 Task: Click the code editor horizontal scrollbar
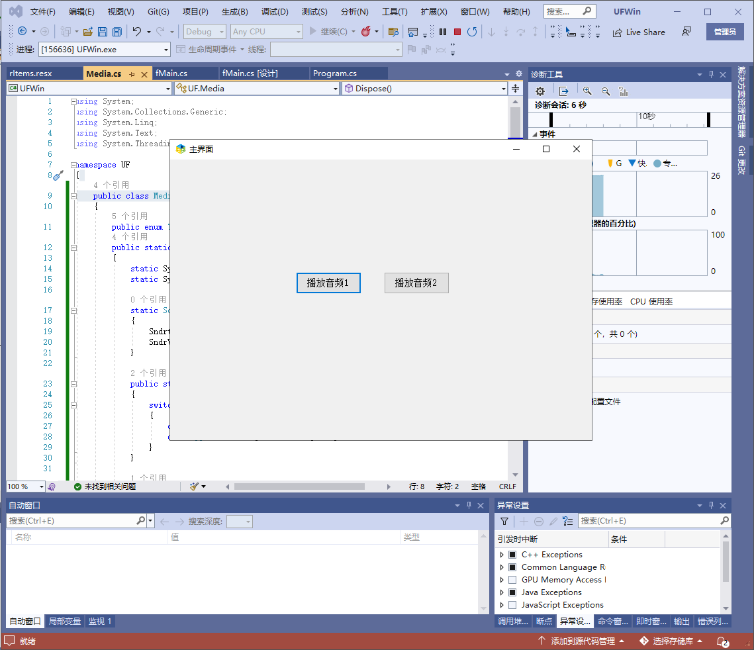point(299,487)
